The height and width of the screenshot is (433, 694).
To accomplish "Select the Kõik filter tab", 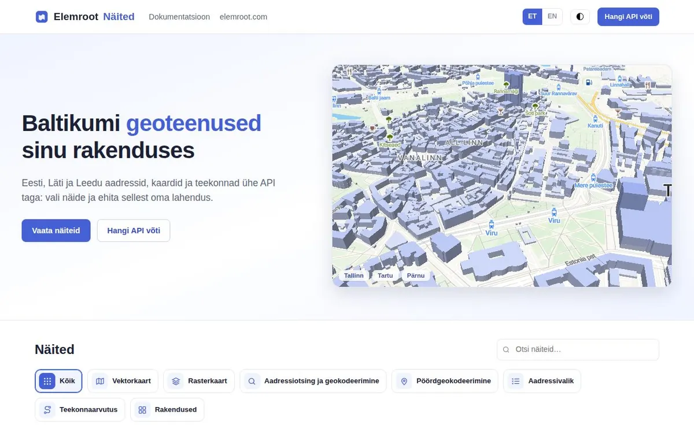I will 58,381.
